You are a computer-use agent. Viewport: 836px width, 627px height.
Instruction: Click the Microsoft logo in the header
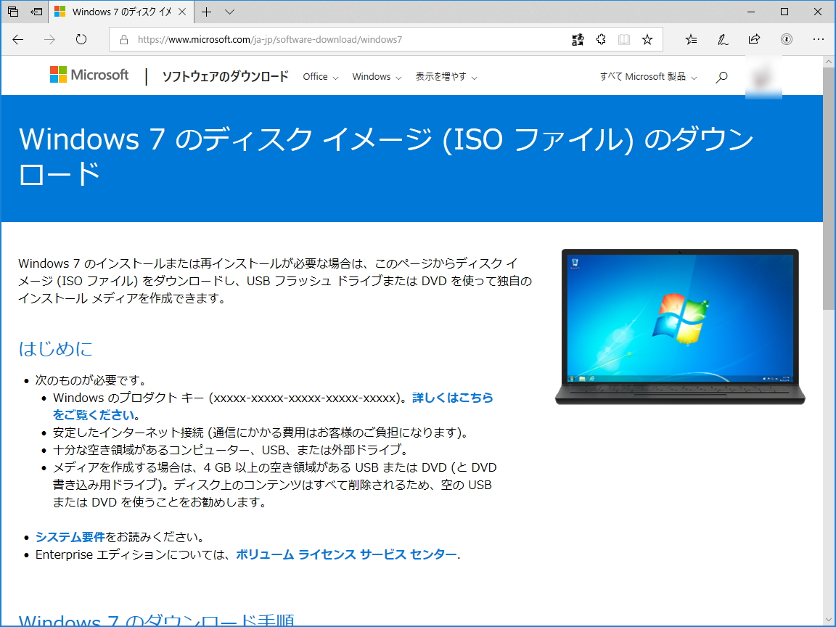(x=89, y=74)
